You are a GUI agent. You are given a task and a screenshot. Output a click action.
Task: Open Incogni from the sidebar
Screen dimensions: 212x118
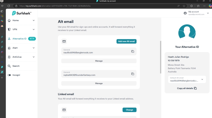tap(16, 75)
